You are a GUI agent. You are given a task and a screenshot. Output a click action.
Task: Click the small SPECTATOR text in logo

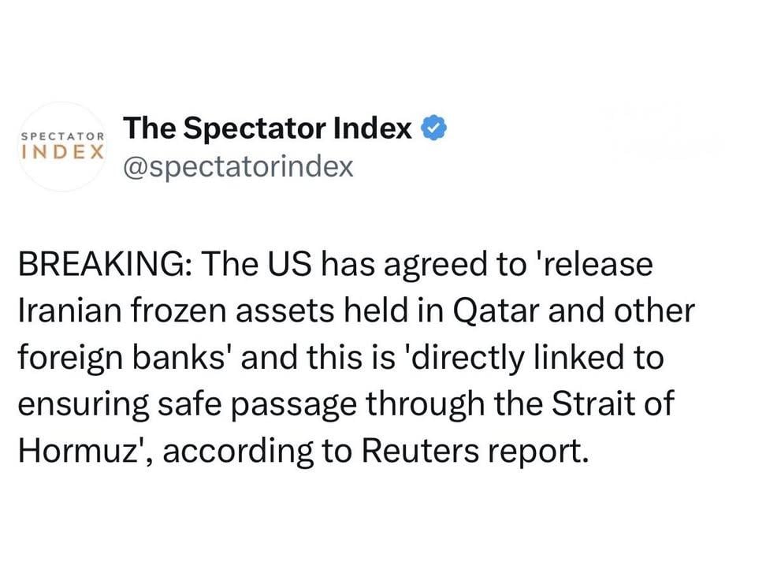(62, 136)
